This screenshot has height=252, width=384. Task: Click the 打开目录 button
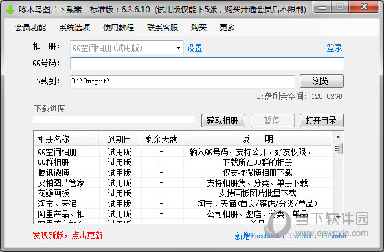click(322, 120)
